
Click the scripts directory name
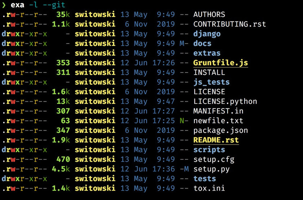pyautogui.click(x=209, y=150)
